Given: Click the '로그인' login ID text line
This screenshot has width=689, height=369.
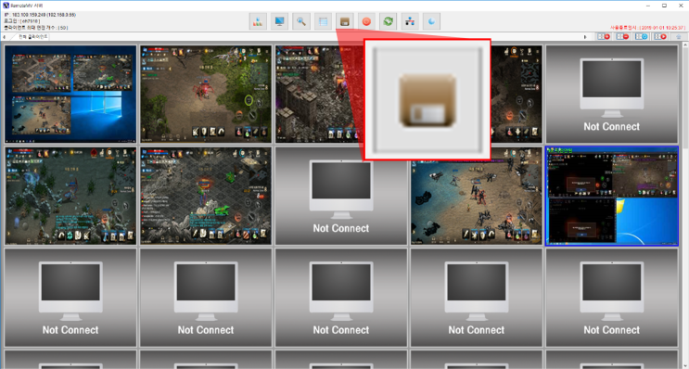Looking at the screenshot, I should (x=22, y=21).
